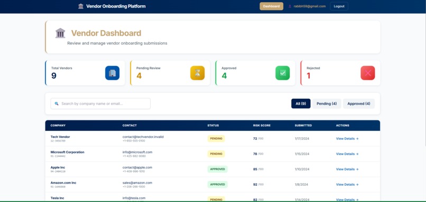Click sales@amazon.com email
This screenshot has width=426, height=202.
(137, 183)
